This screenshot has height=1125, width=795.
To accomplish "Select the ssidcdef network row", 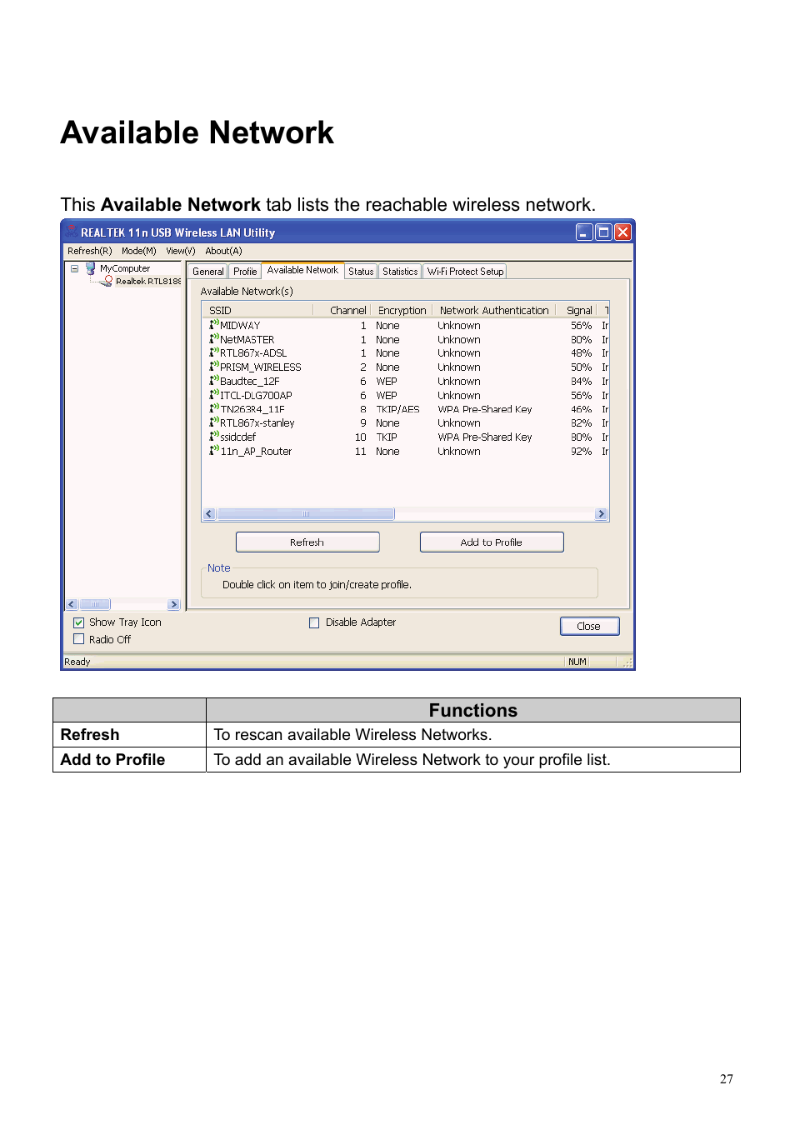I will [x=406, y=437].
